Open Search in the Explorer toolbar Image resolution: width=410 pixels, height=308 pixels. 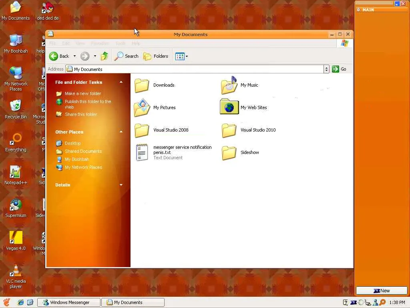127,56
